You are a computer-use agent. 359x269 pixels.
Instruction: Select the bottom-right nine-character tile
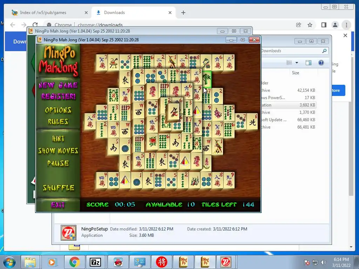229,180
